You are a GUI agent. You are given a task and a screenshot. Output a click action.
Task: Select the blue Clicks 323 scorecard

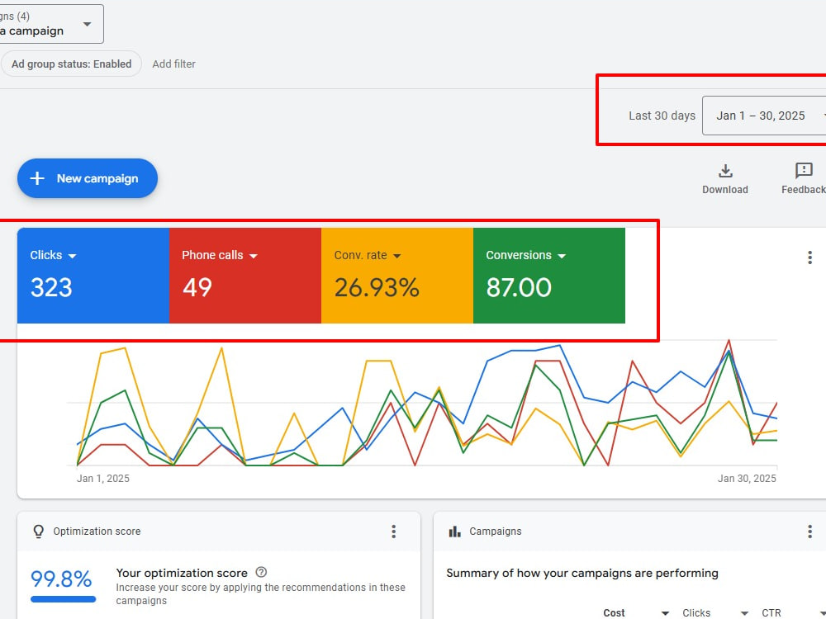[x=93, y=276]
